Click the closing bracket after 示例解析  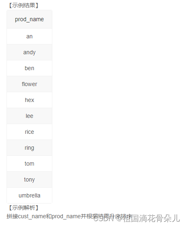point(37,208)
